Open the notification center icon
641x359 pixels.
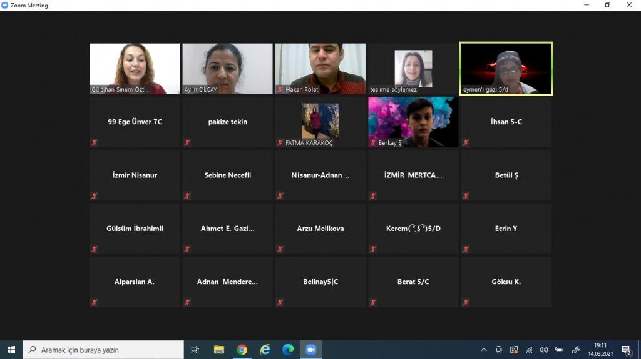[625, 350]
